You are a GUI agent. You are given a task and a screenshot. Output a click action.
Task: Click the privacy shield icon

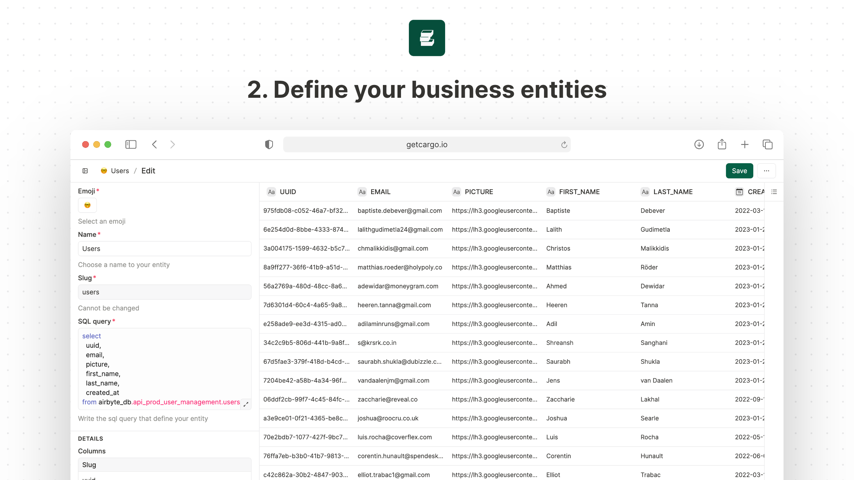(269, 144)
